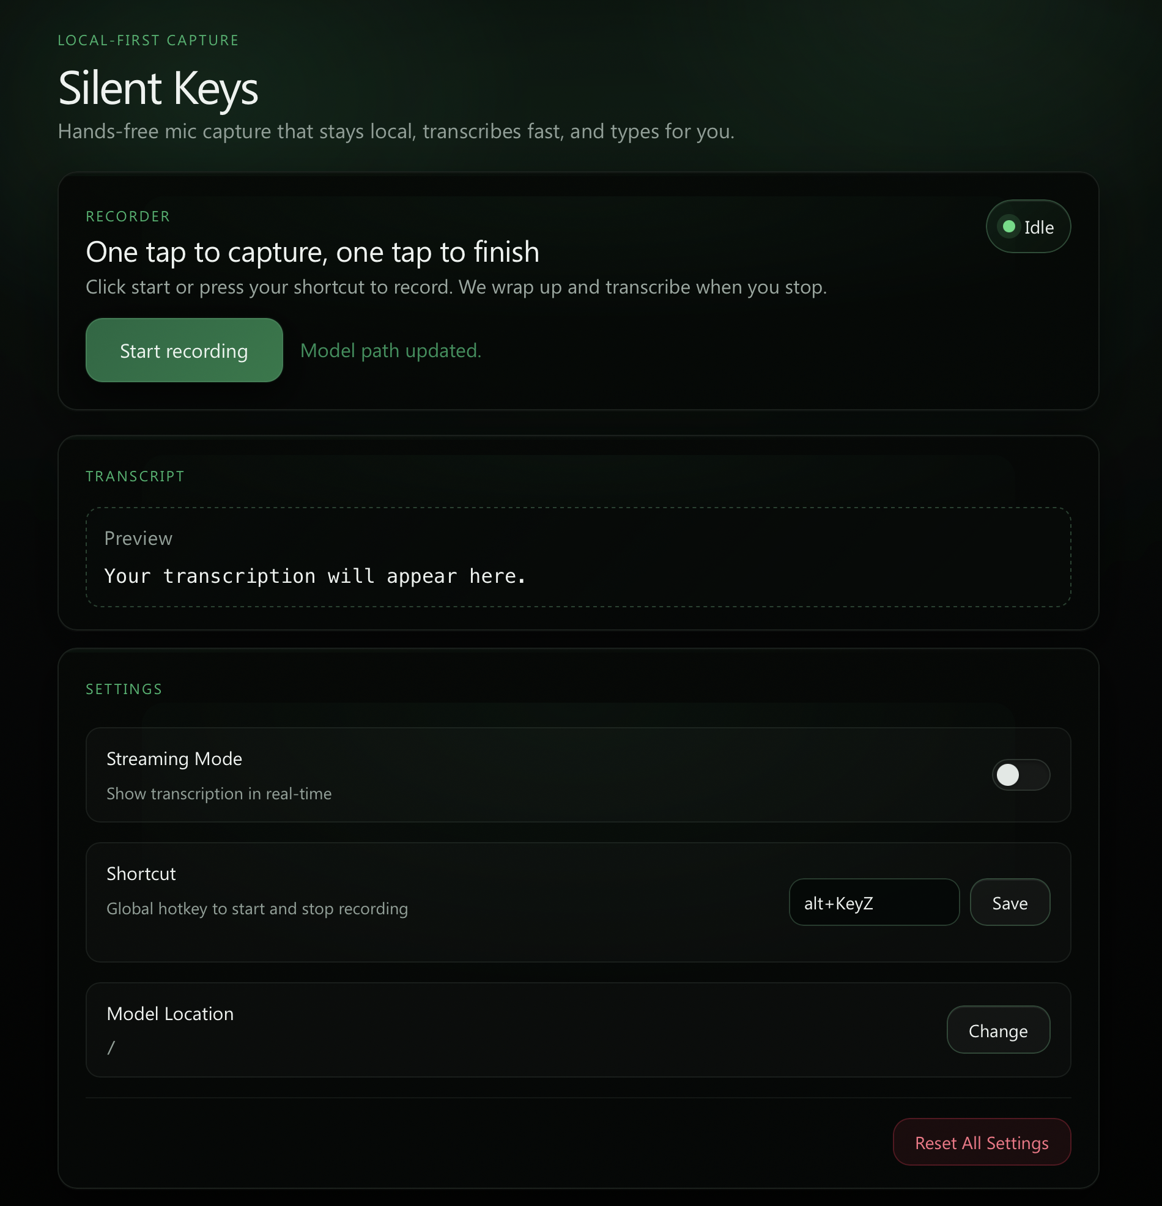Click the RECORDER section header
Image resolution: width=1162 pixels, height=1206 pixels.
[127, 216]
